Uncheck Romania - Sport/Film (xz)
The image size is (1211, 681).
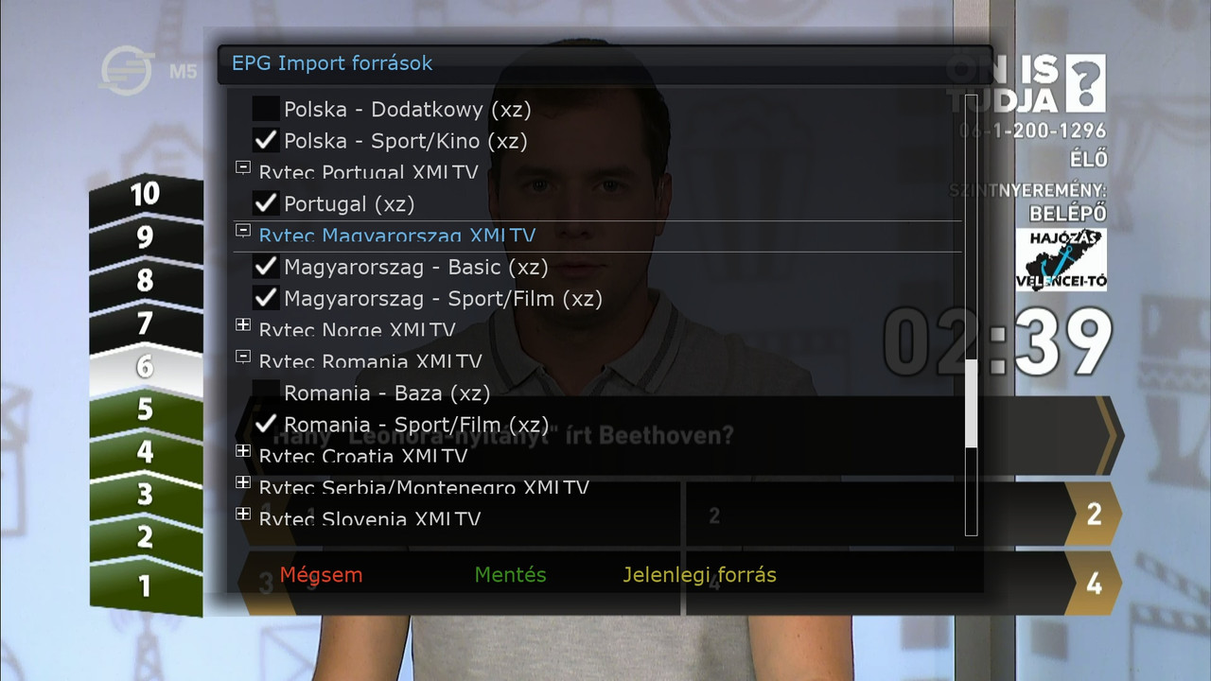click(266, 424)
